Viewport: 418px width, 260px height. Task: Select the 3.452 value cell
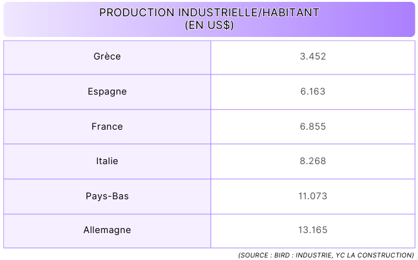click(x=313, y=57)
